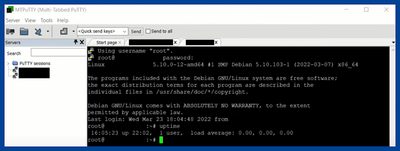This screenshot has width=400, height=151.
Task: Click the send script toolbar icon
Action: pyautogui.click(x=64, y=31)
